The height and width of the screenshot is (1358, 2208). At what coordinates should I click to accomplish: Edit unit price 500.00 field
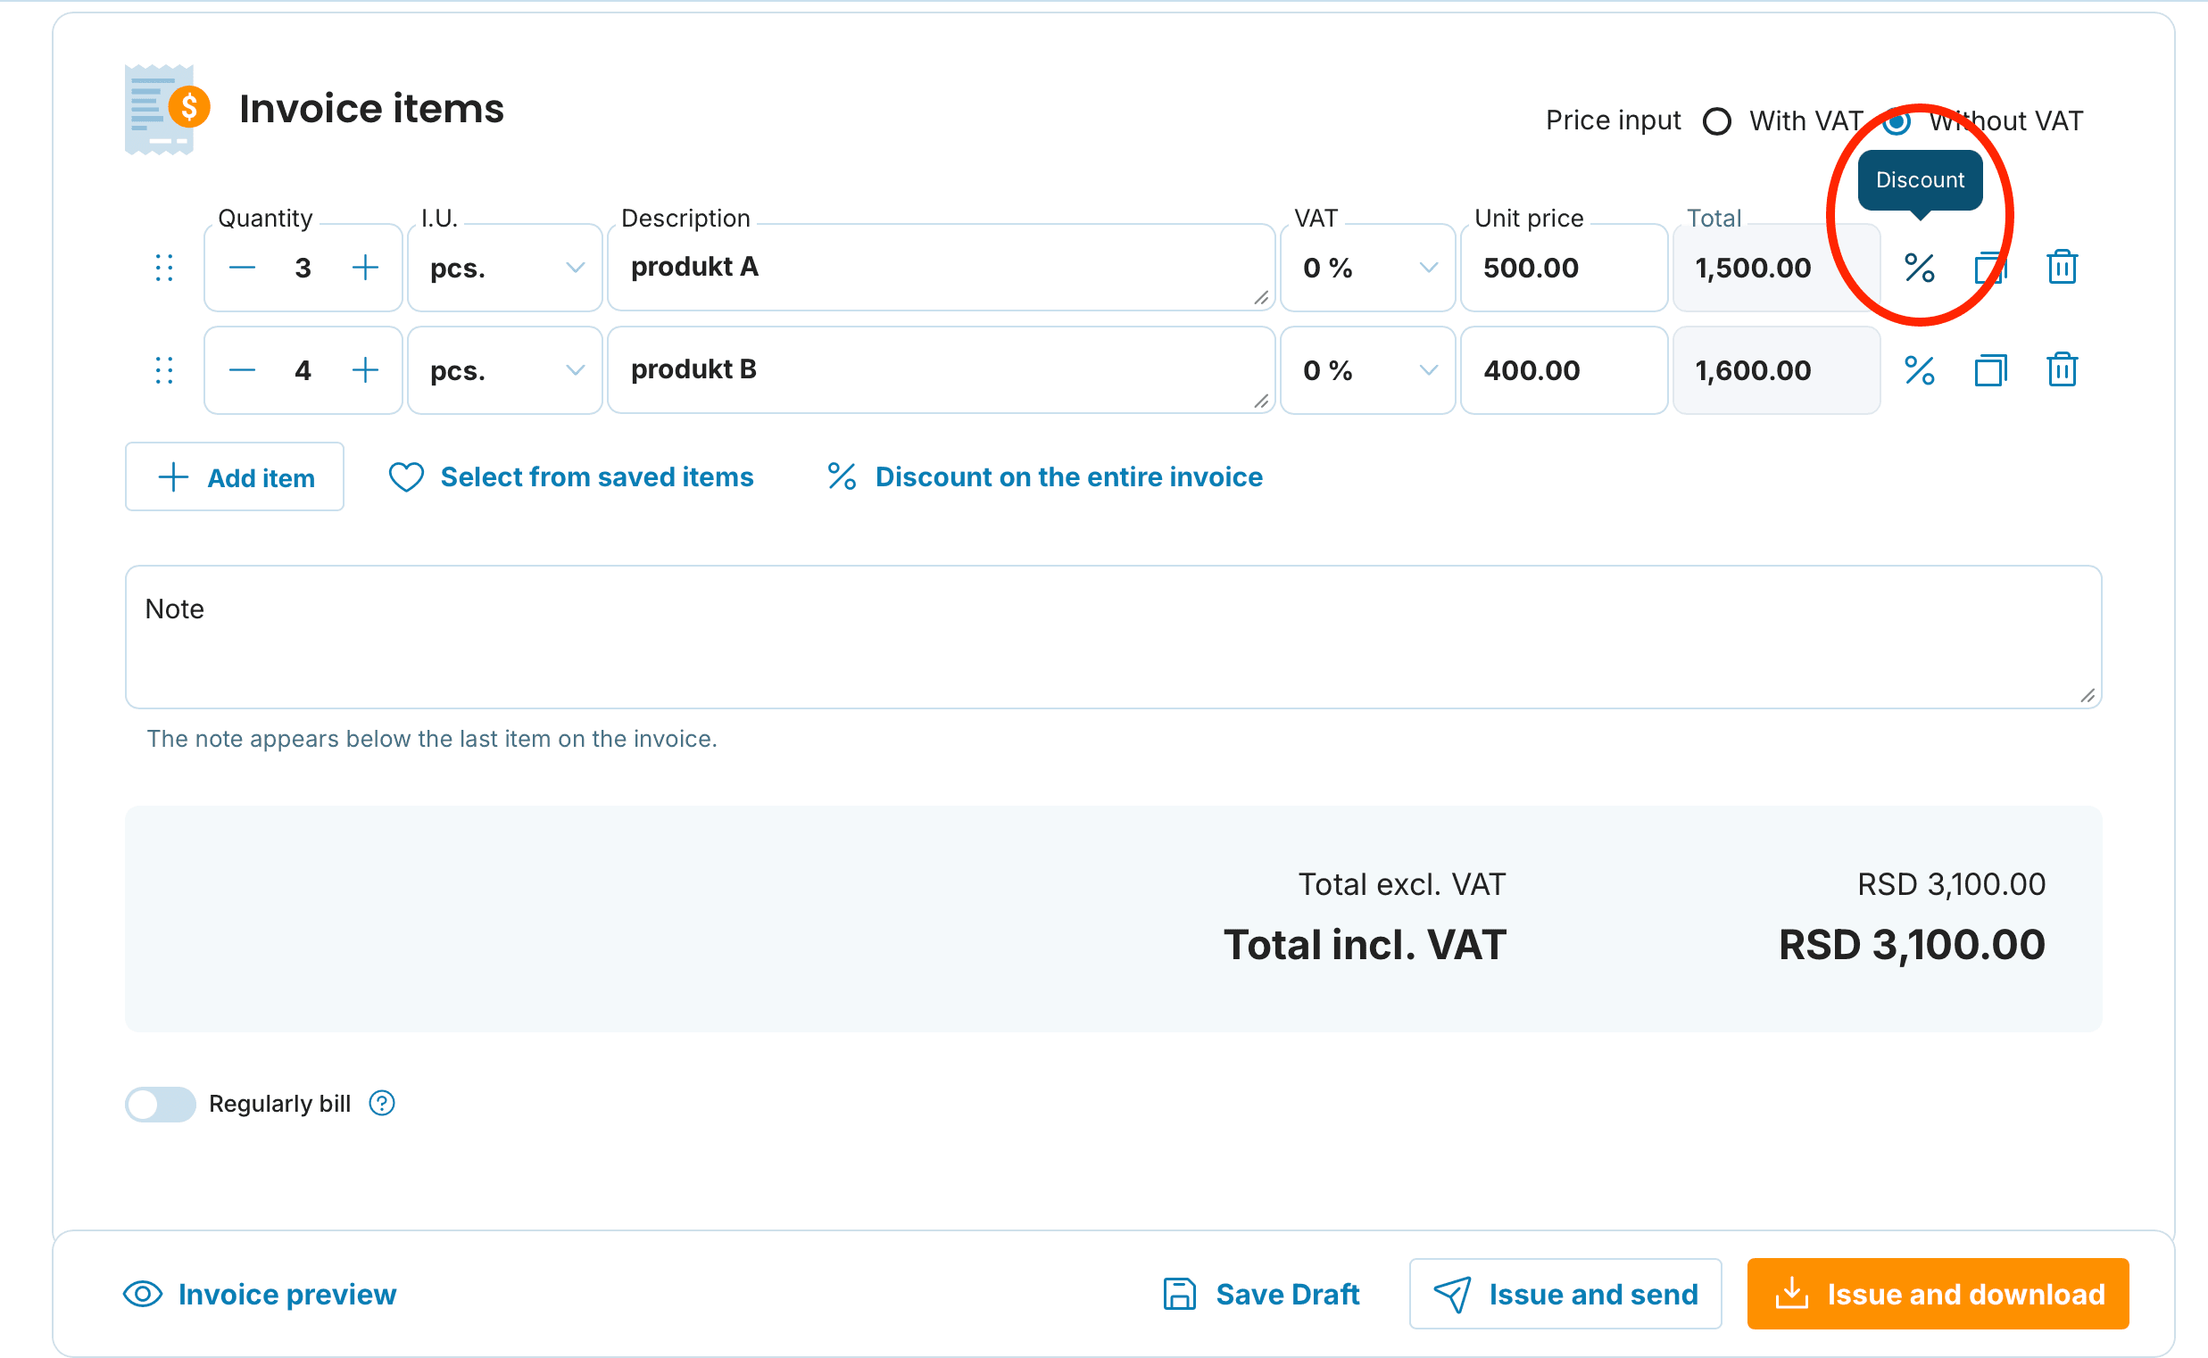click(1564, 268)
